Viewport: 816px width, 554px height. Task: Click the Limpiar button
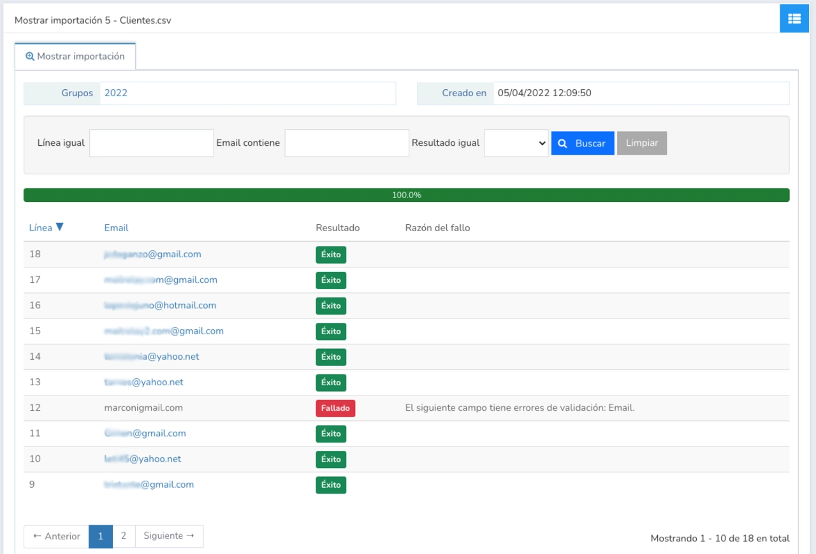(642, 143)
